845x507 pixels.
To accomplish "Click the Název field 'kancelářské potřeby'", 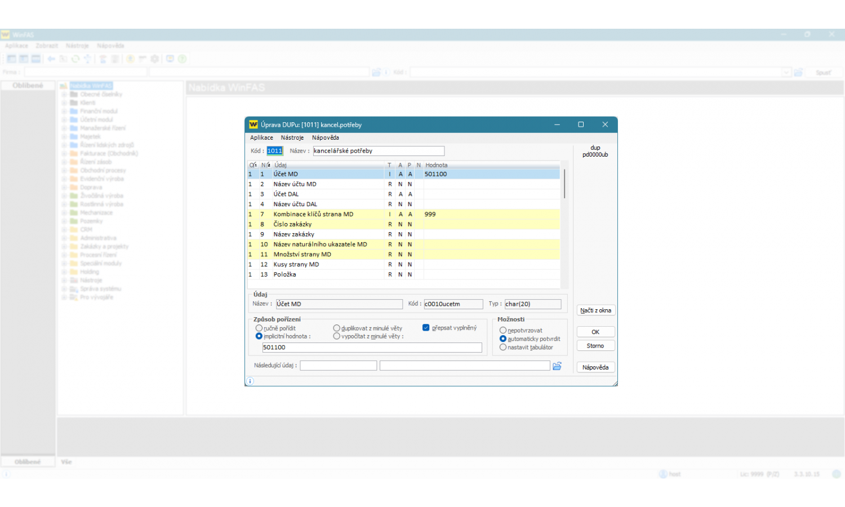I will coord(379,151).
